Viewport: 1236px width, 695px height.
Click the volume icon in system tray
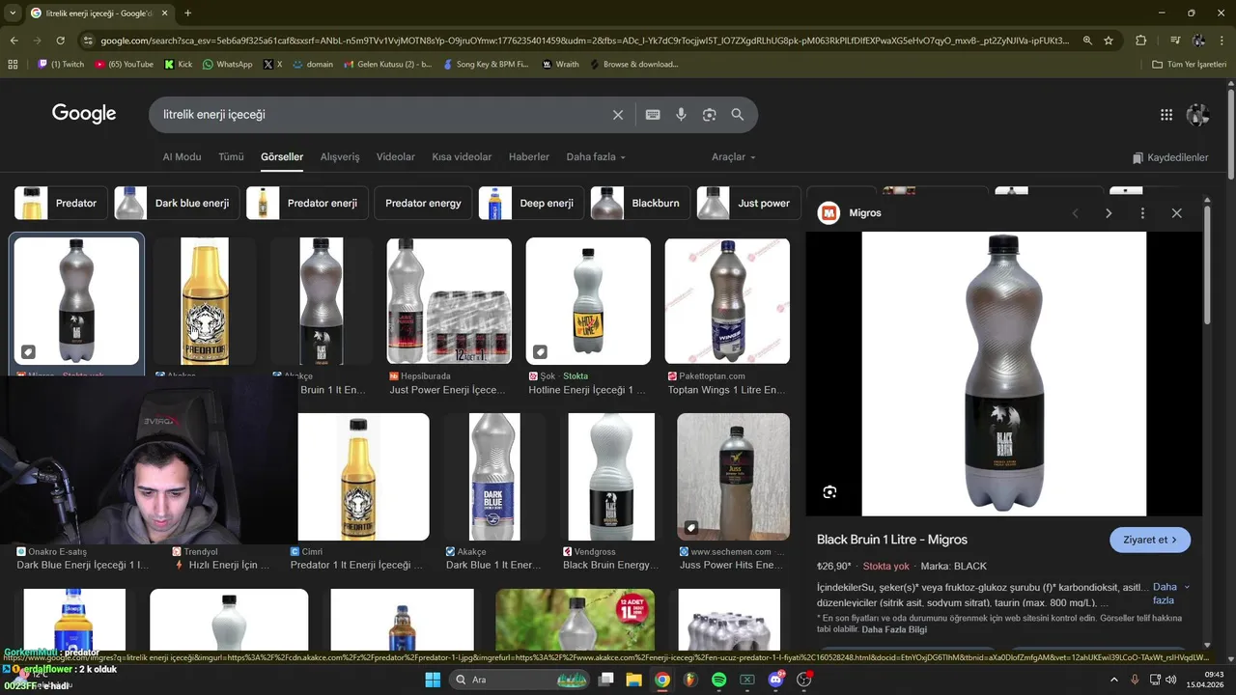(x=1170, y=680)
